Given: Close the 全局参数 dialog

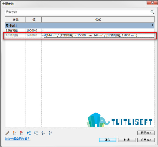Looking at the screenshot, I should (x=152, y=3).
